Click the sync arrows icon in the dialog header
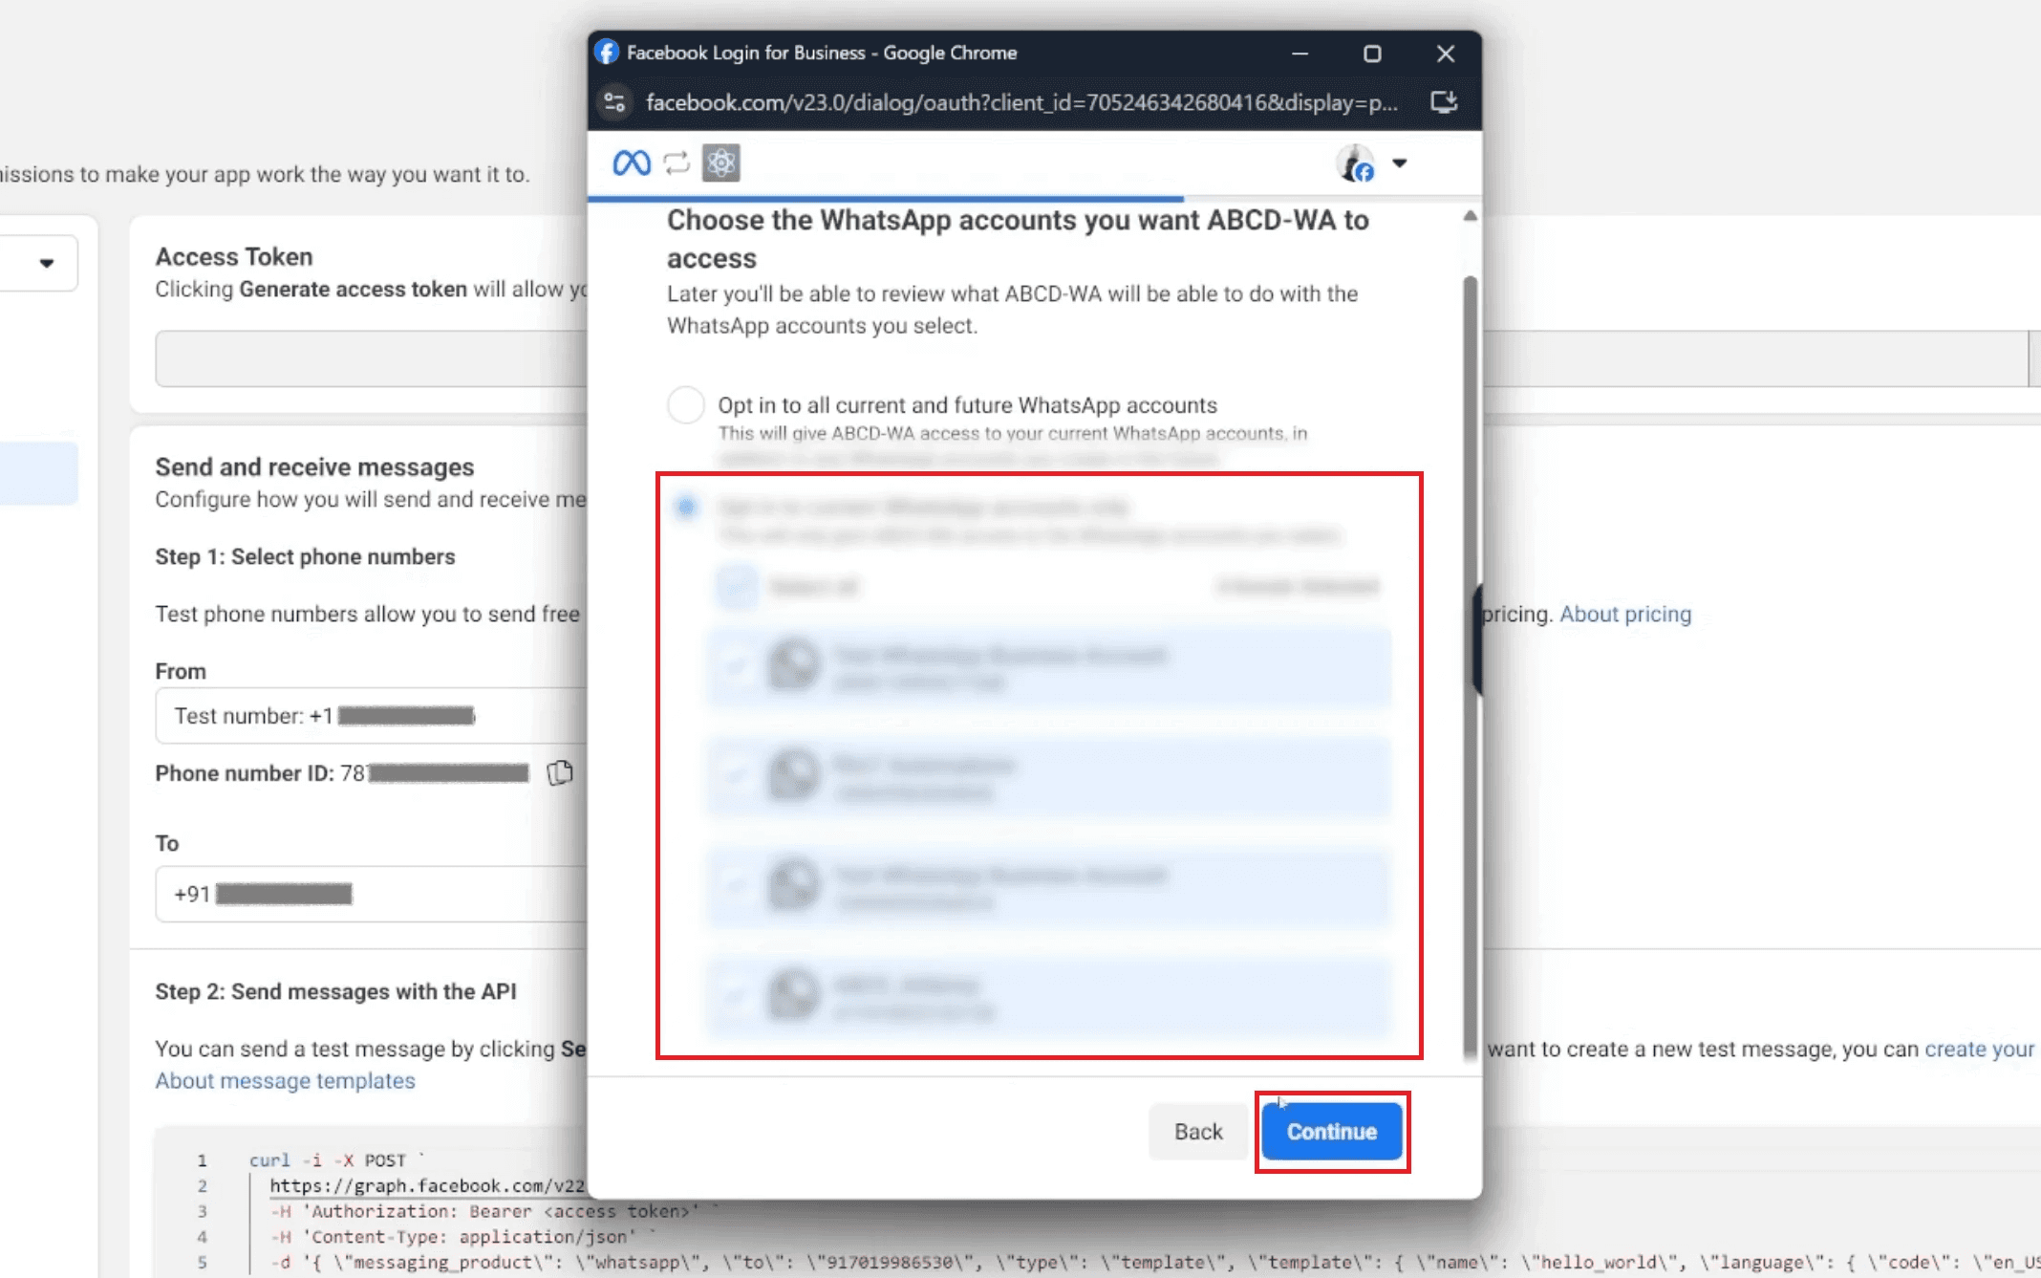This screenshot has height=1278, width=2041. 677,163
